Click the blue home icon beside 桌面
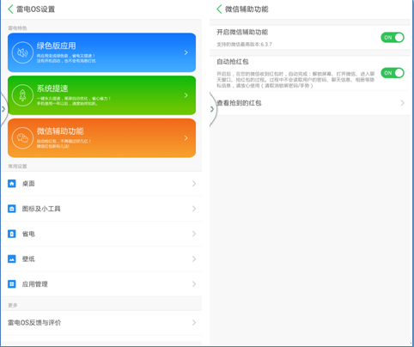 pyautogui.click(x=12, y=184)
